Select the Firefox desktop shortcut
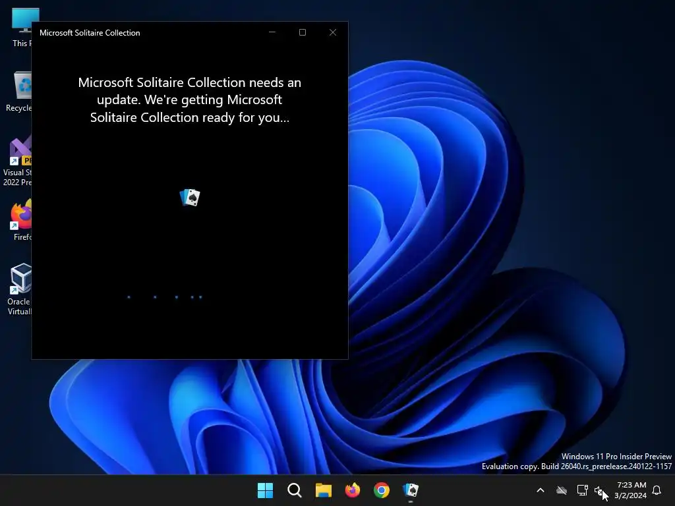 21,220
